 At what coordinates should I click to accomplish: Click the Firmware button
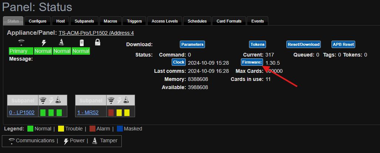tap(252, 62)
